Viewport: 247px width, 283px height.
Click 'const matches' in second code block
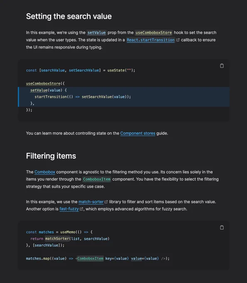[40, 232]
